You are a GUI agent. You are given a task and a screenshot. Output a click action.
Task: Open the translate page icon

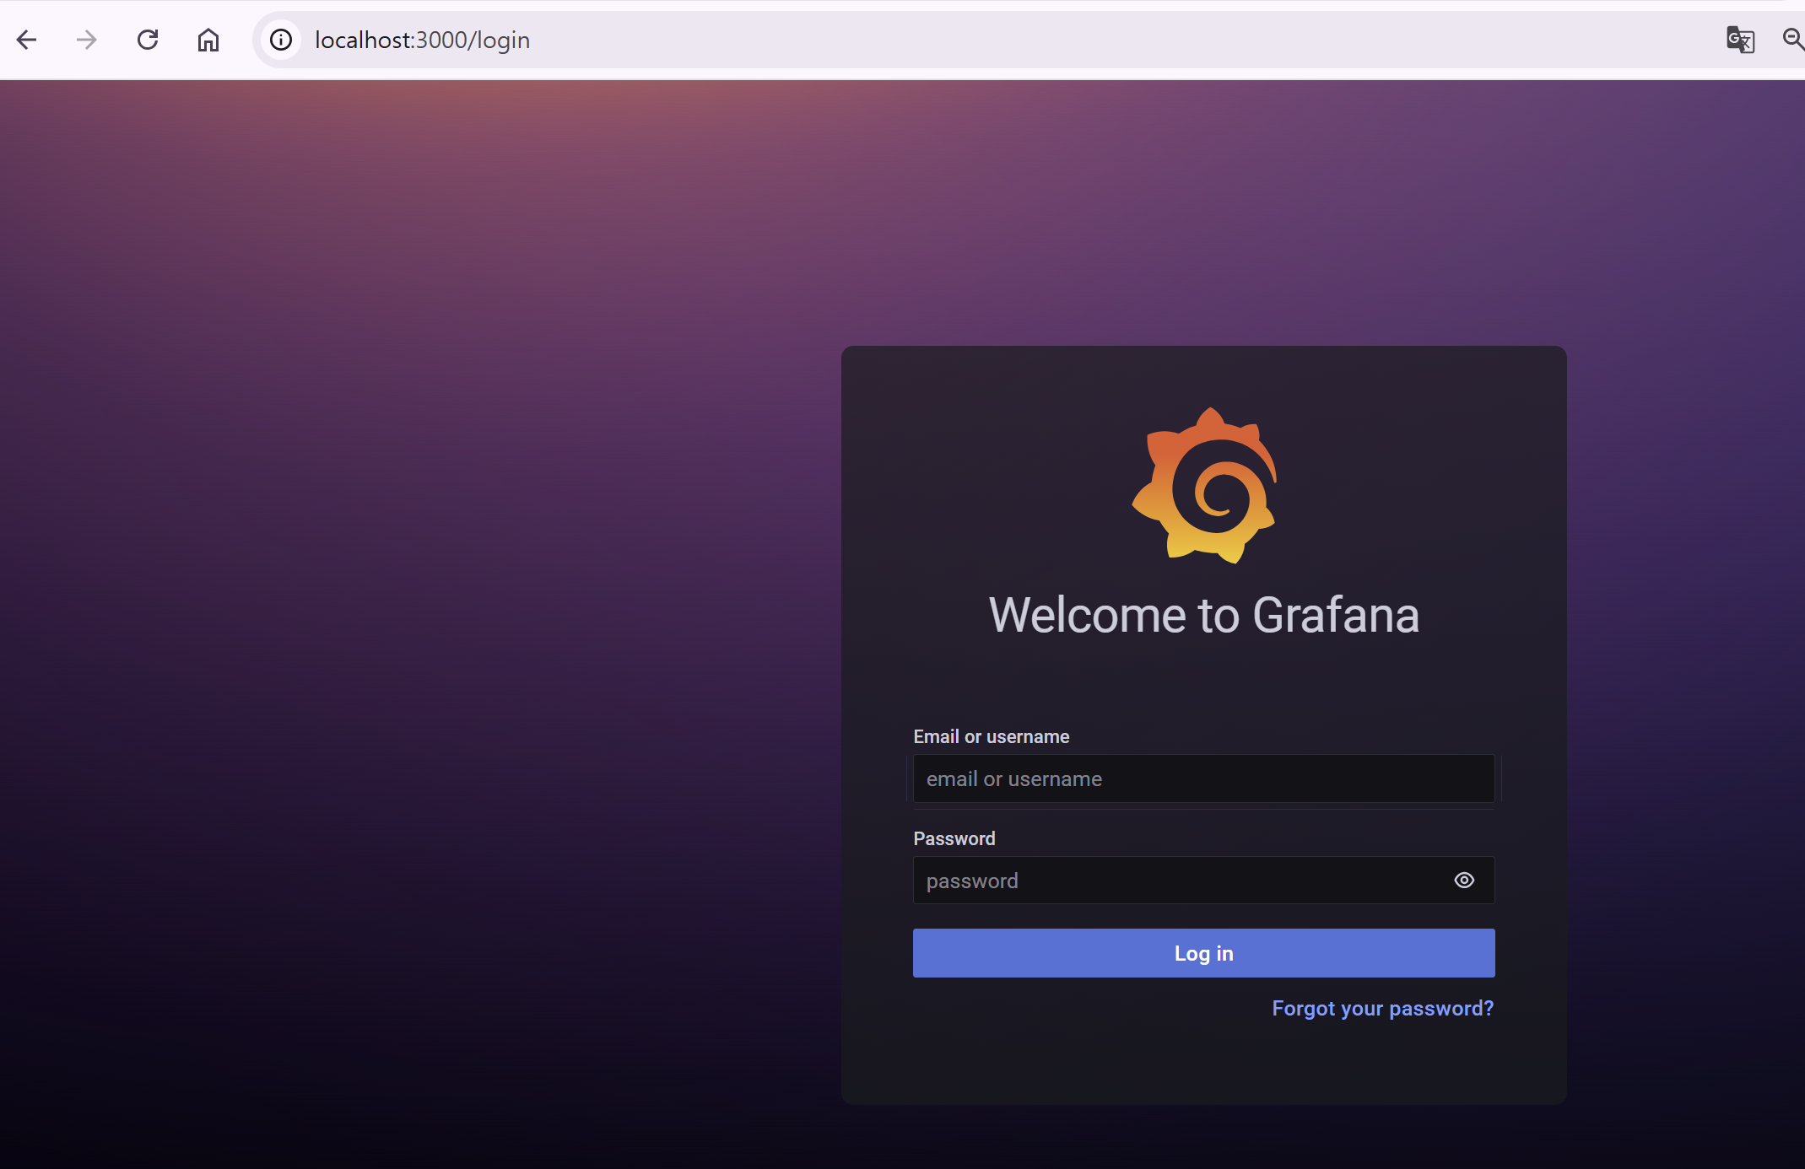(1740, 40)
